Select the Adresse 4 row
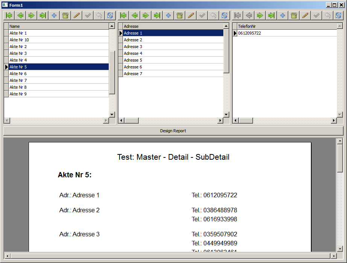The width and height of the screenshot is (347, 263). (x=173, y=53)
